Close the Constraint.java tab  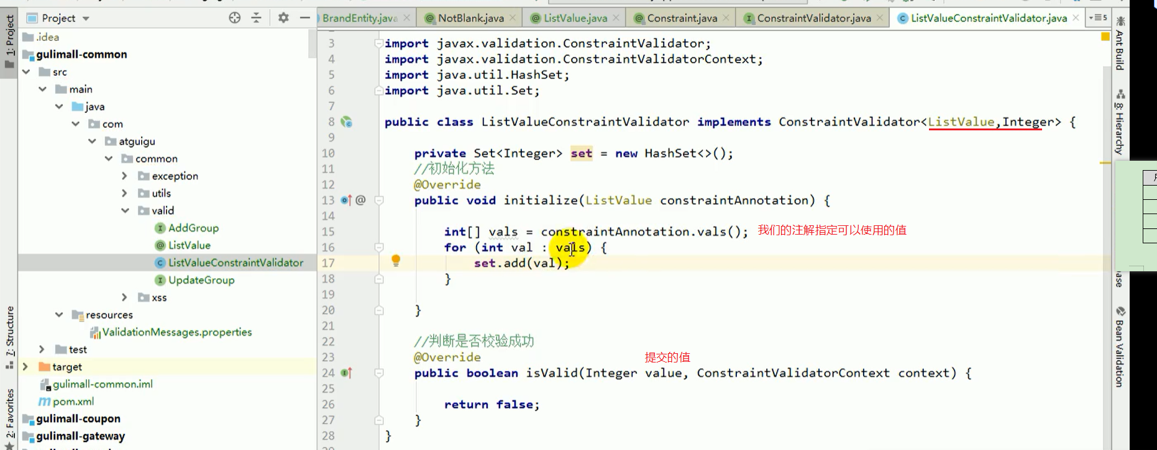(x=725, y=18)
